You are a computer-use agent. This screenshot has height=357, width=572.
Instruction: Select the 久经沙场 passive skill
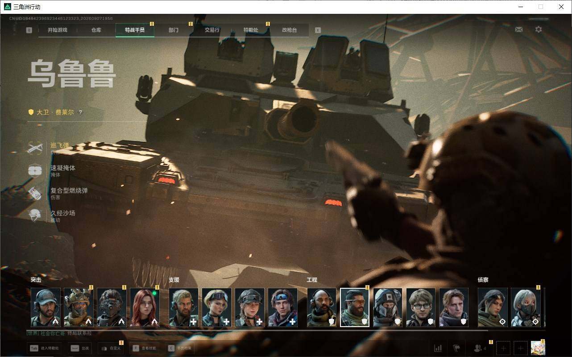click(x=52, y=216)
